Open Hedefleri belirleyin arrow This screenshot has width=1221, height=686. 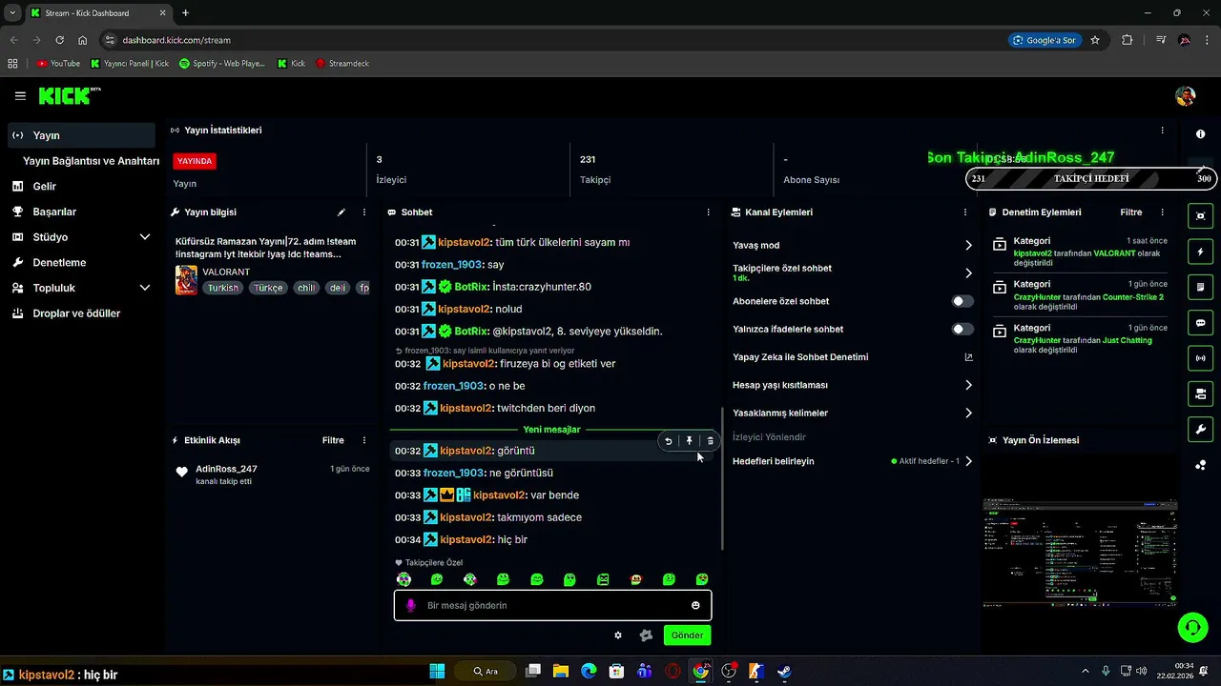coord(968,461)
